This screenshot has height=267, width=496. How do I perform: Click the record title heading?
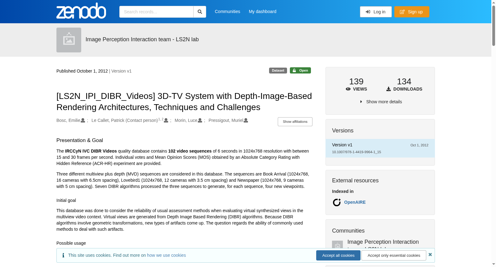(x=184, y=101)
